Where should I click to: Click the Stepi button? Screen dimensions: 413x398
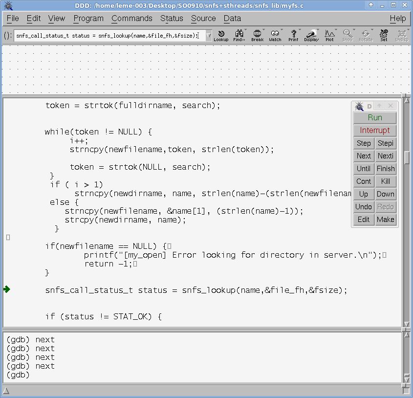point(386,143)
